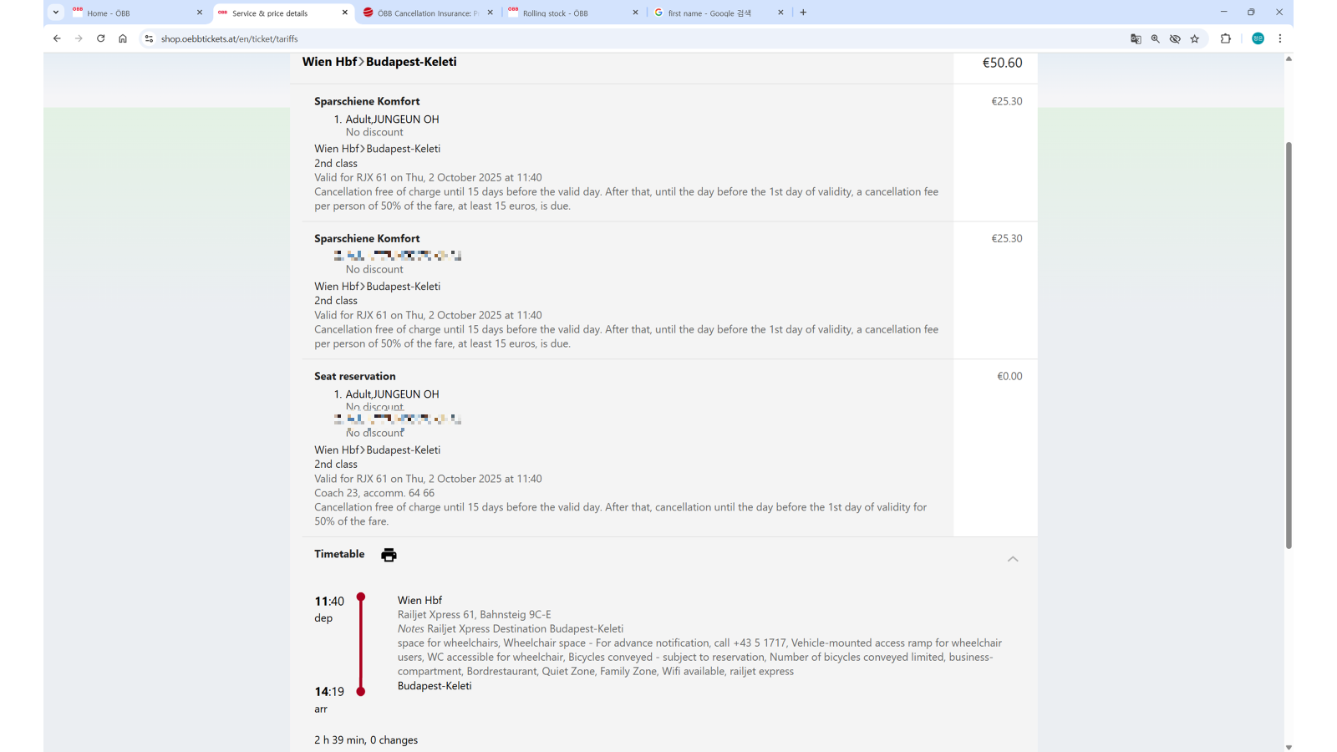The height and width of the screenshot is (752, 1337).
Task: Open a new browser tab
Action: tap(803, 13)
